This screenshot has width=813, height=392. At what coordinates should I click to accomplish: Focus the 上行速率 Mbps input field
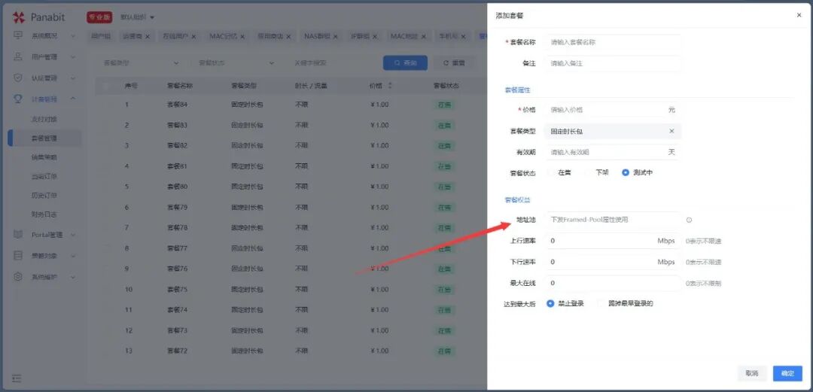[613, 241]
